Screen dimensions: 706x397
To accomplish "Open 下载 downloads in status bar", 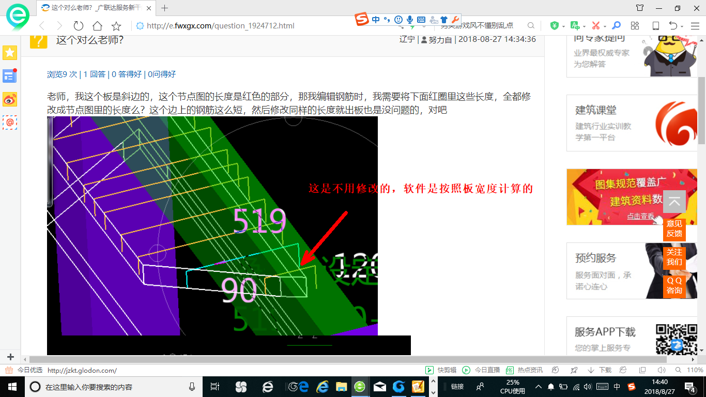I will pyautogui.click(x=600, y=370).
